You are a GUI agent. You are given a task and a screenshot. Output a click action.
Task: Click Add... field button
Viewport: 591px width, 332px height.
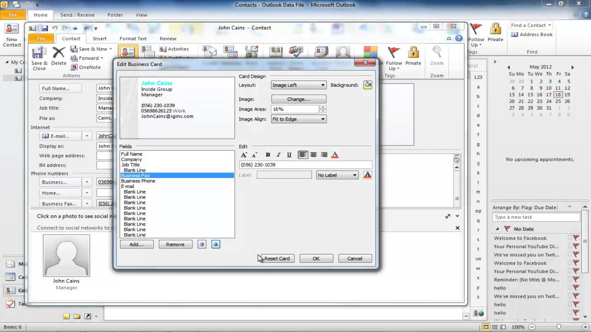pyautogui.click(x=137, y=244)
